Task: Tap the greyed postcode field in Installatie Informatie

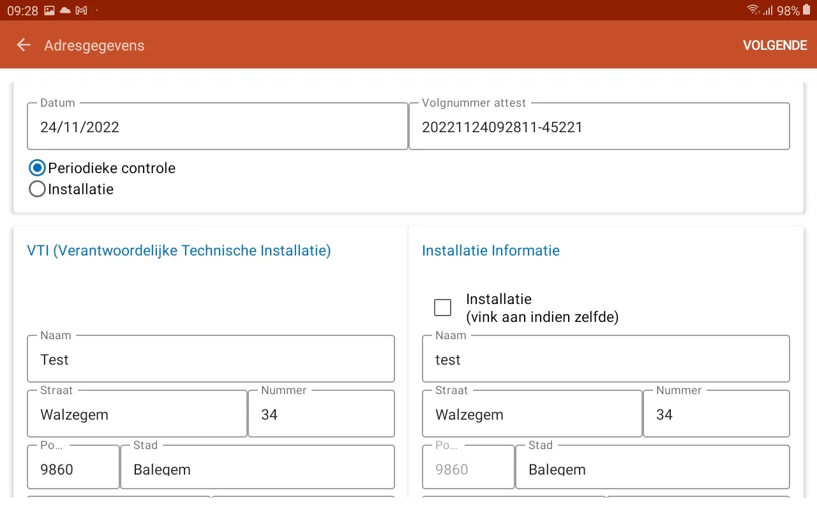Action: pyautogui.click(x=468, y=468)
